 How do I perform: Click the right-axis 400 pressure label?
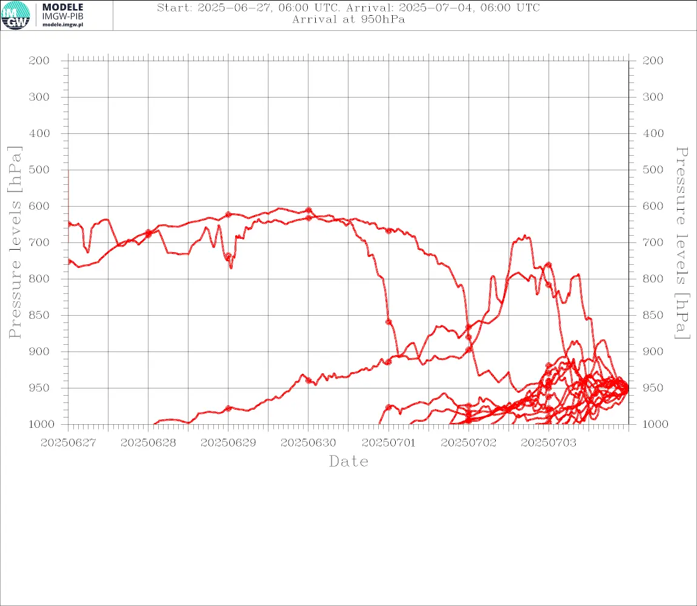(653, 133)
